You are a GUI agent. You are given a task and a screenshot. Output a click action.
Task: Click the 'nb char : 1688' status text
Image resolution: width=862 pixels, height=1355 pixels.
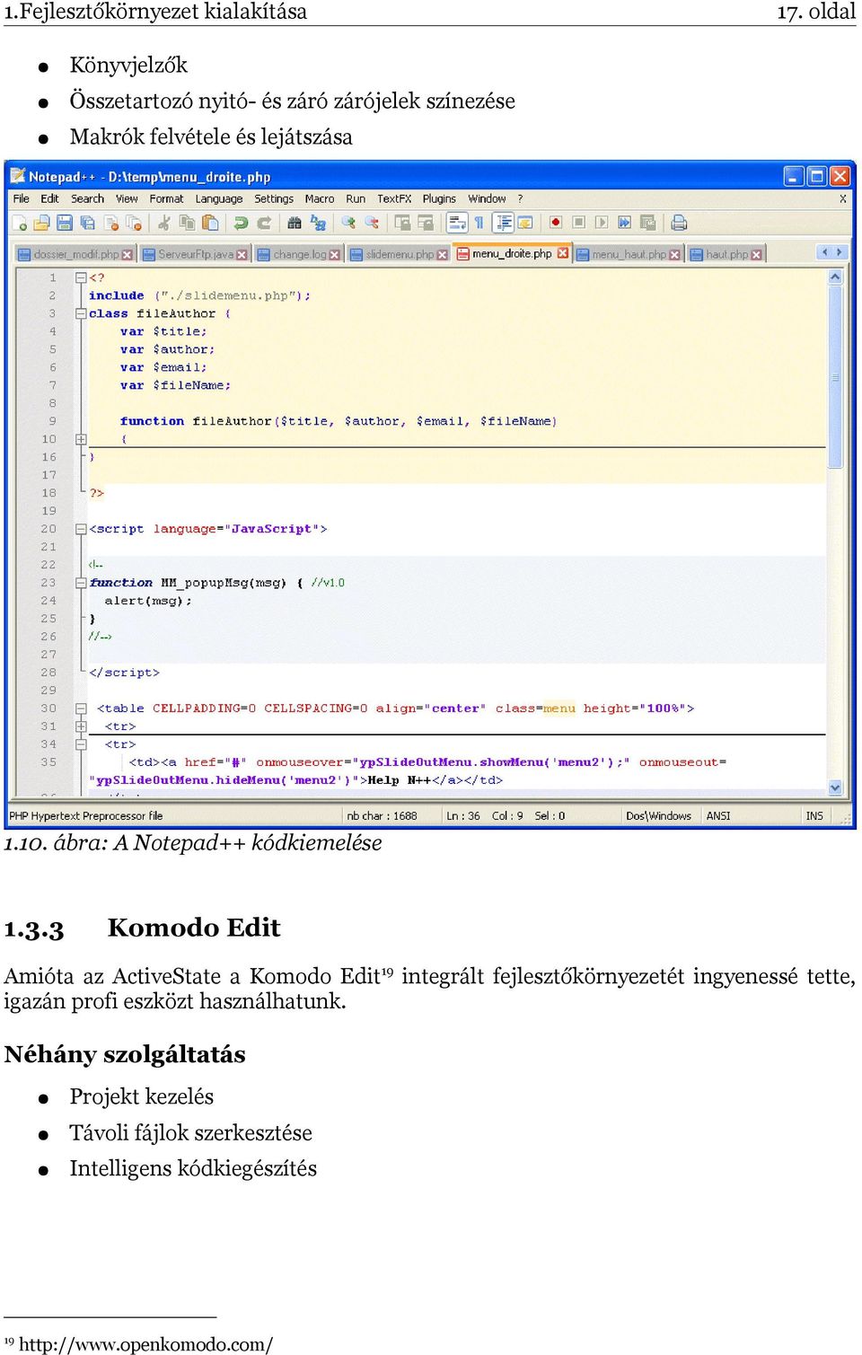(382, 816)
